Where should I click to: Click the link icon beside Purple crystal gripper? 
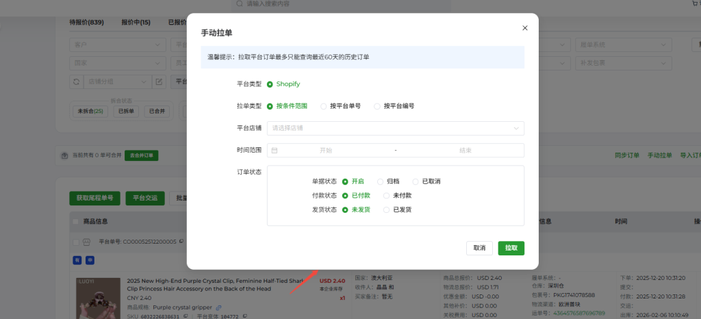pos(218,307)
